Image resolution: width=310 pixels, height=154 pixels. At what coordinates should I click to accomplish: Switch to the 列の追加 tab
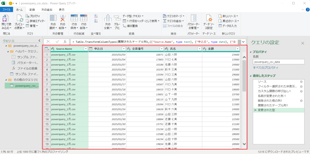point(47,9)
